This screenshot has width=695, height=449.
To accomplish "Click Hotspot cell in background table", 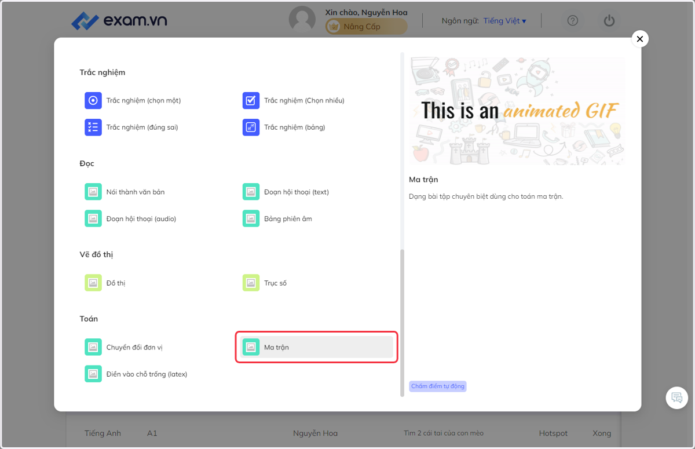I will pos(553,433).
